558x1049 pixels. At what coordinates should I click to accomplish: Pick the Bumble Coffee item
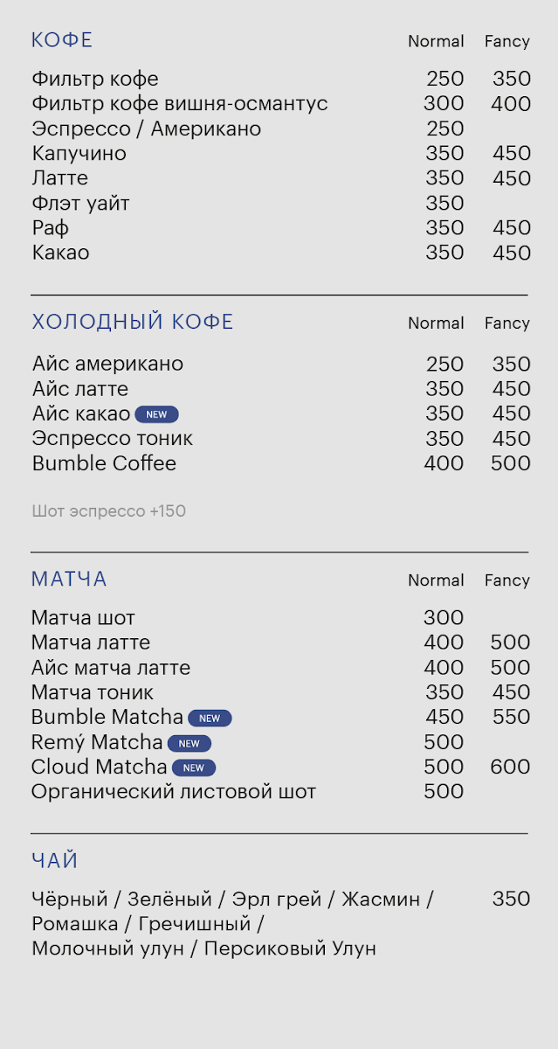pos(104,463)
